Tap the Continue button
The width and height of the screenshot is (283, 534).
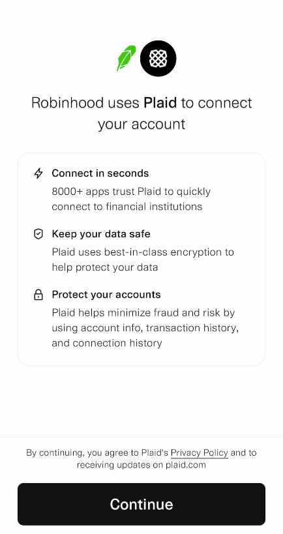point(141,504)
